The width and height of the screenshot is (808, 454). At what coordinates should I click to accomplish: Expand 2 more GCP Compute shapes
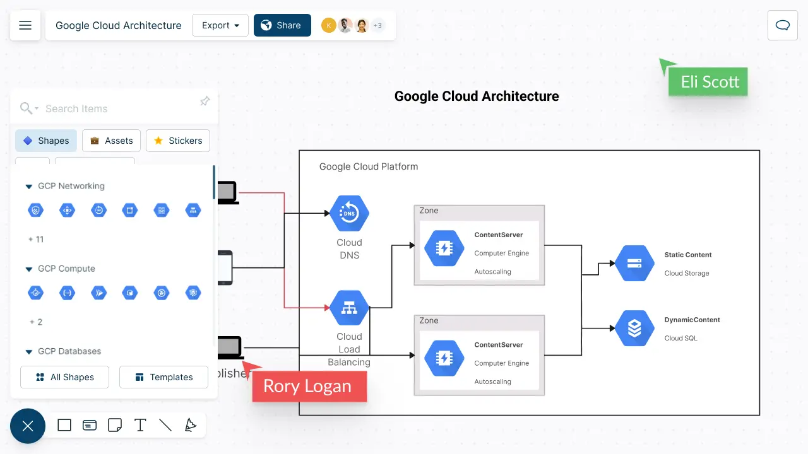35,322
